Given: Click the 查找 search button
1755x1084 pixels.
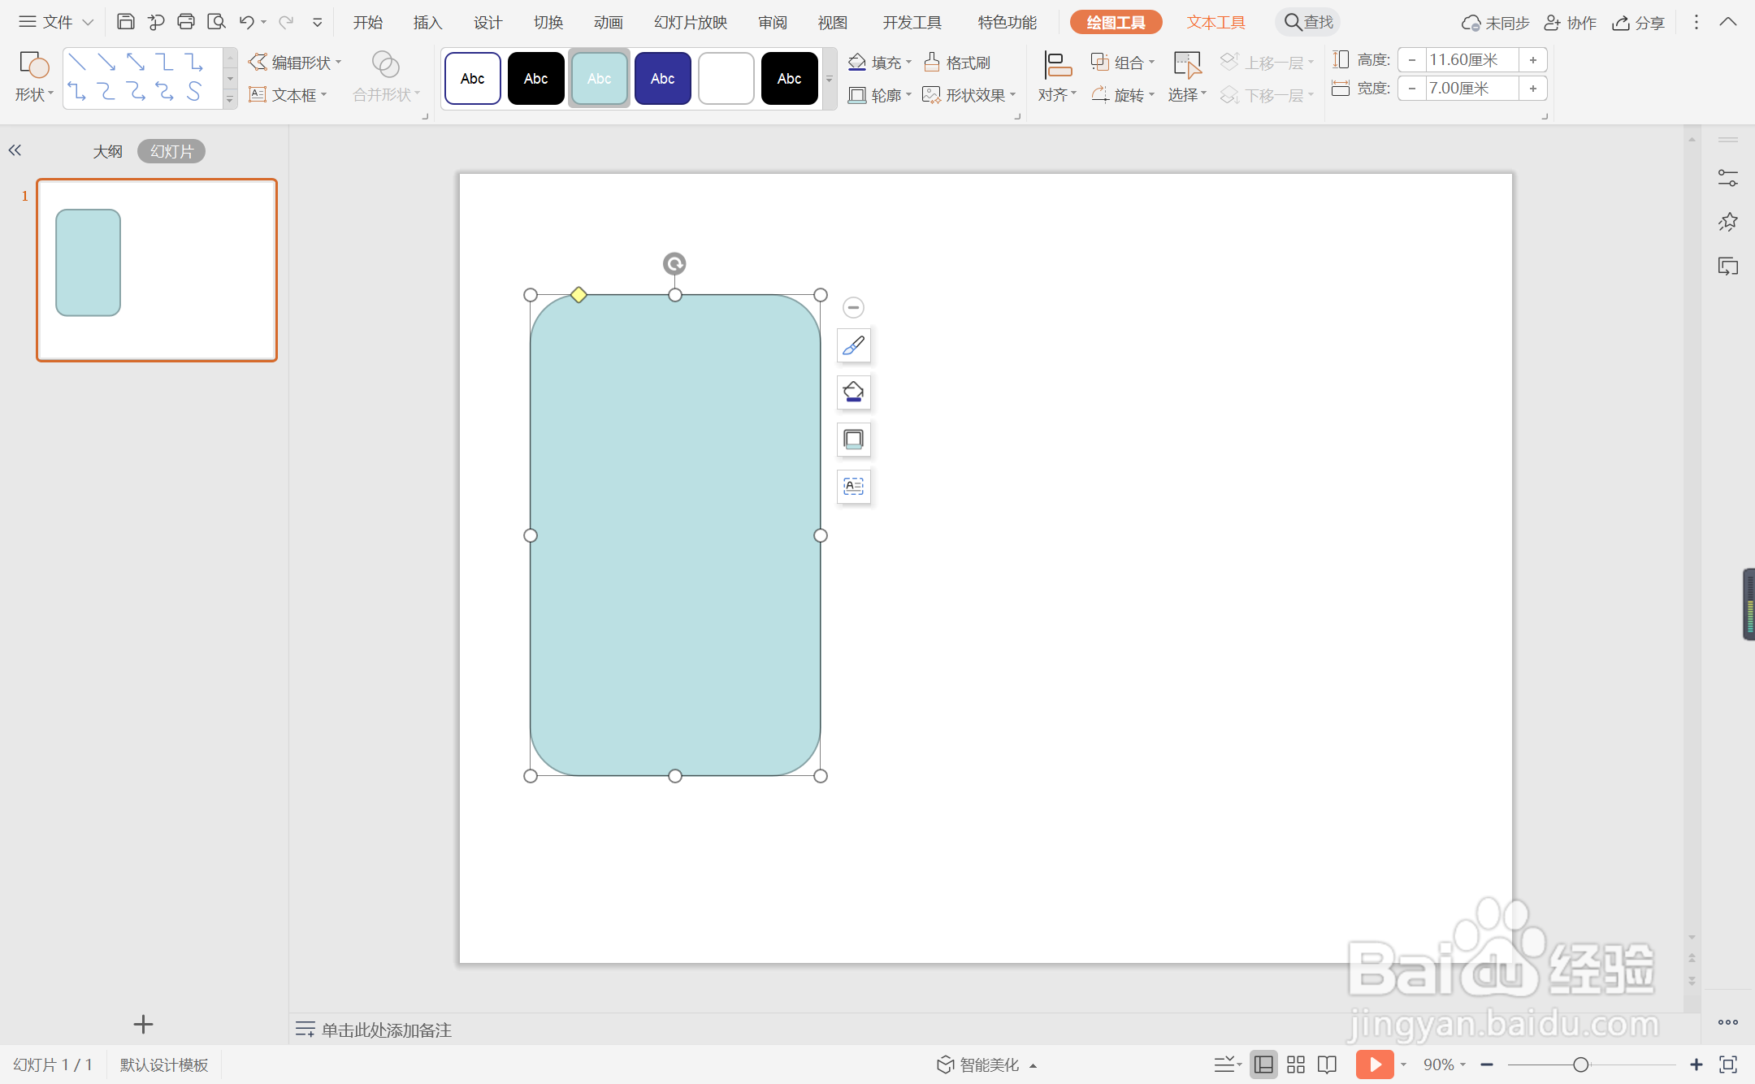Looking at the screenshot, I should coord(1308,22).
